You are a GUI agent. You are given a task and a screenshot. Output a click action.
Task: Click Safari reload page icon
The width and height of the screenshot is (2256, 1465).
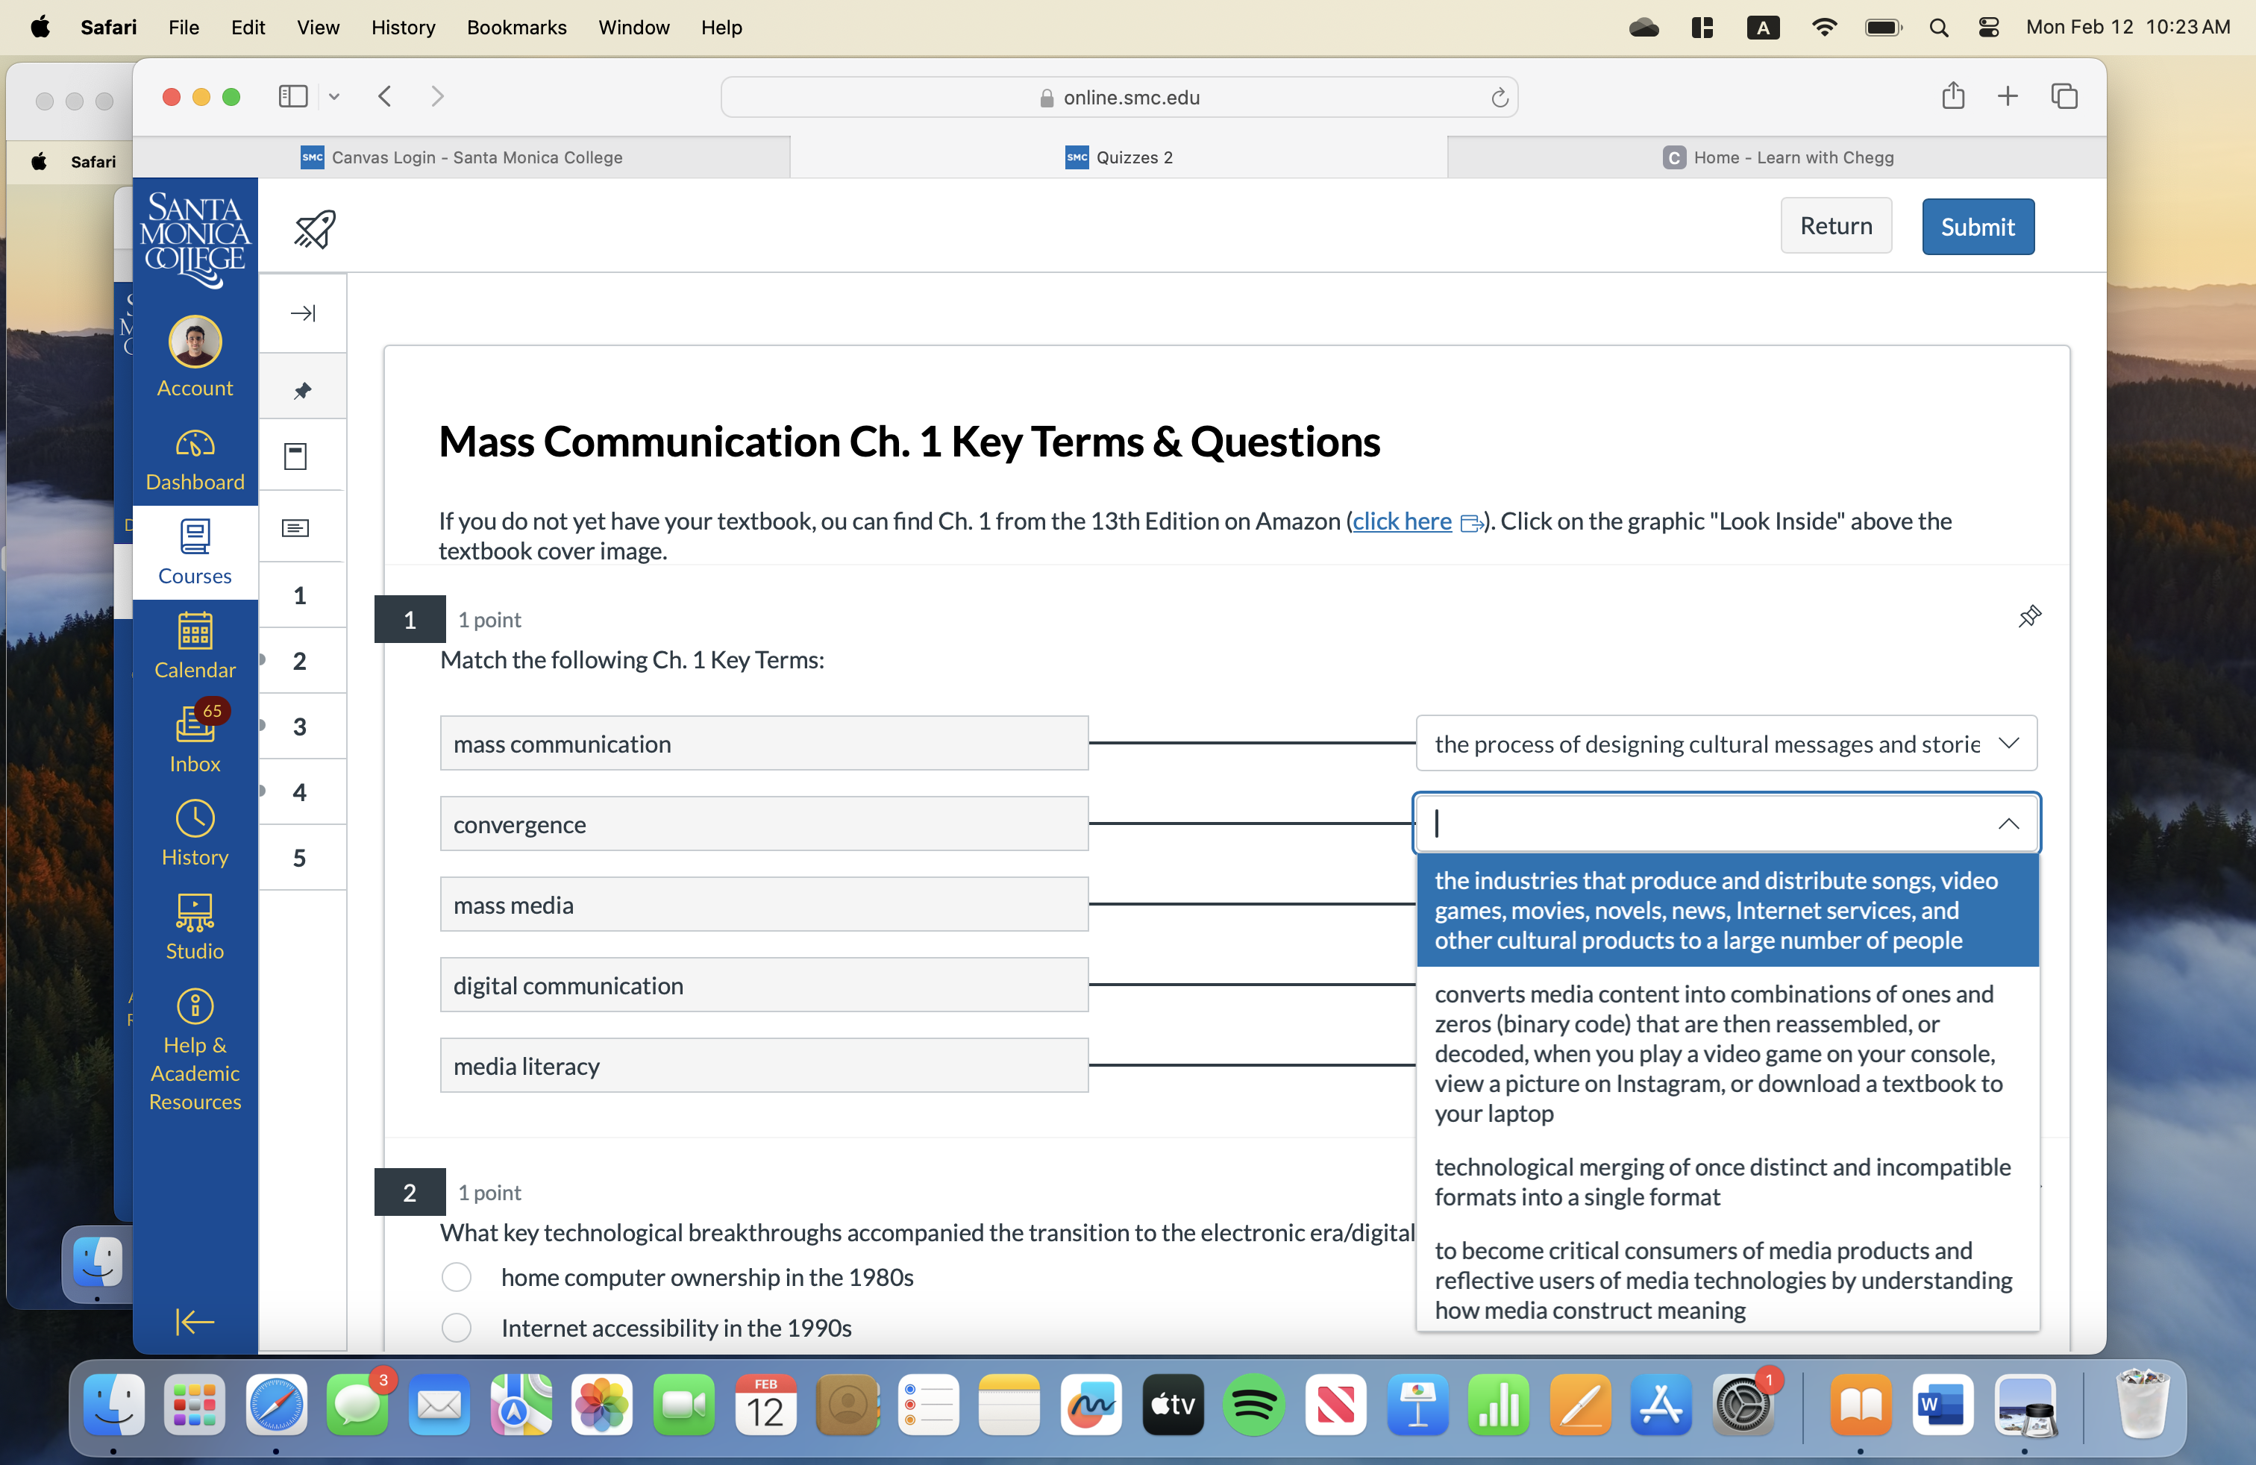click(x=1499, y=98)
